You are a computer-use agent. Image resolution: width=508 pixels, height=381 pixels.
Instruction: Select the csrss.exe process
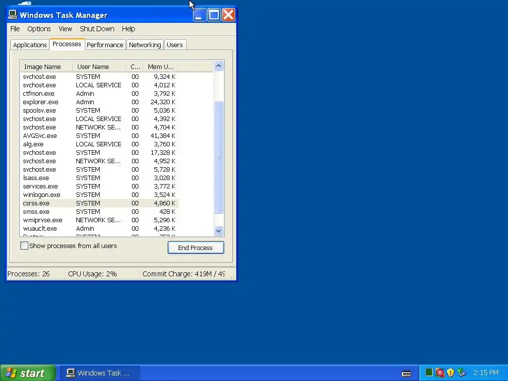tap(99, 203)
